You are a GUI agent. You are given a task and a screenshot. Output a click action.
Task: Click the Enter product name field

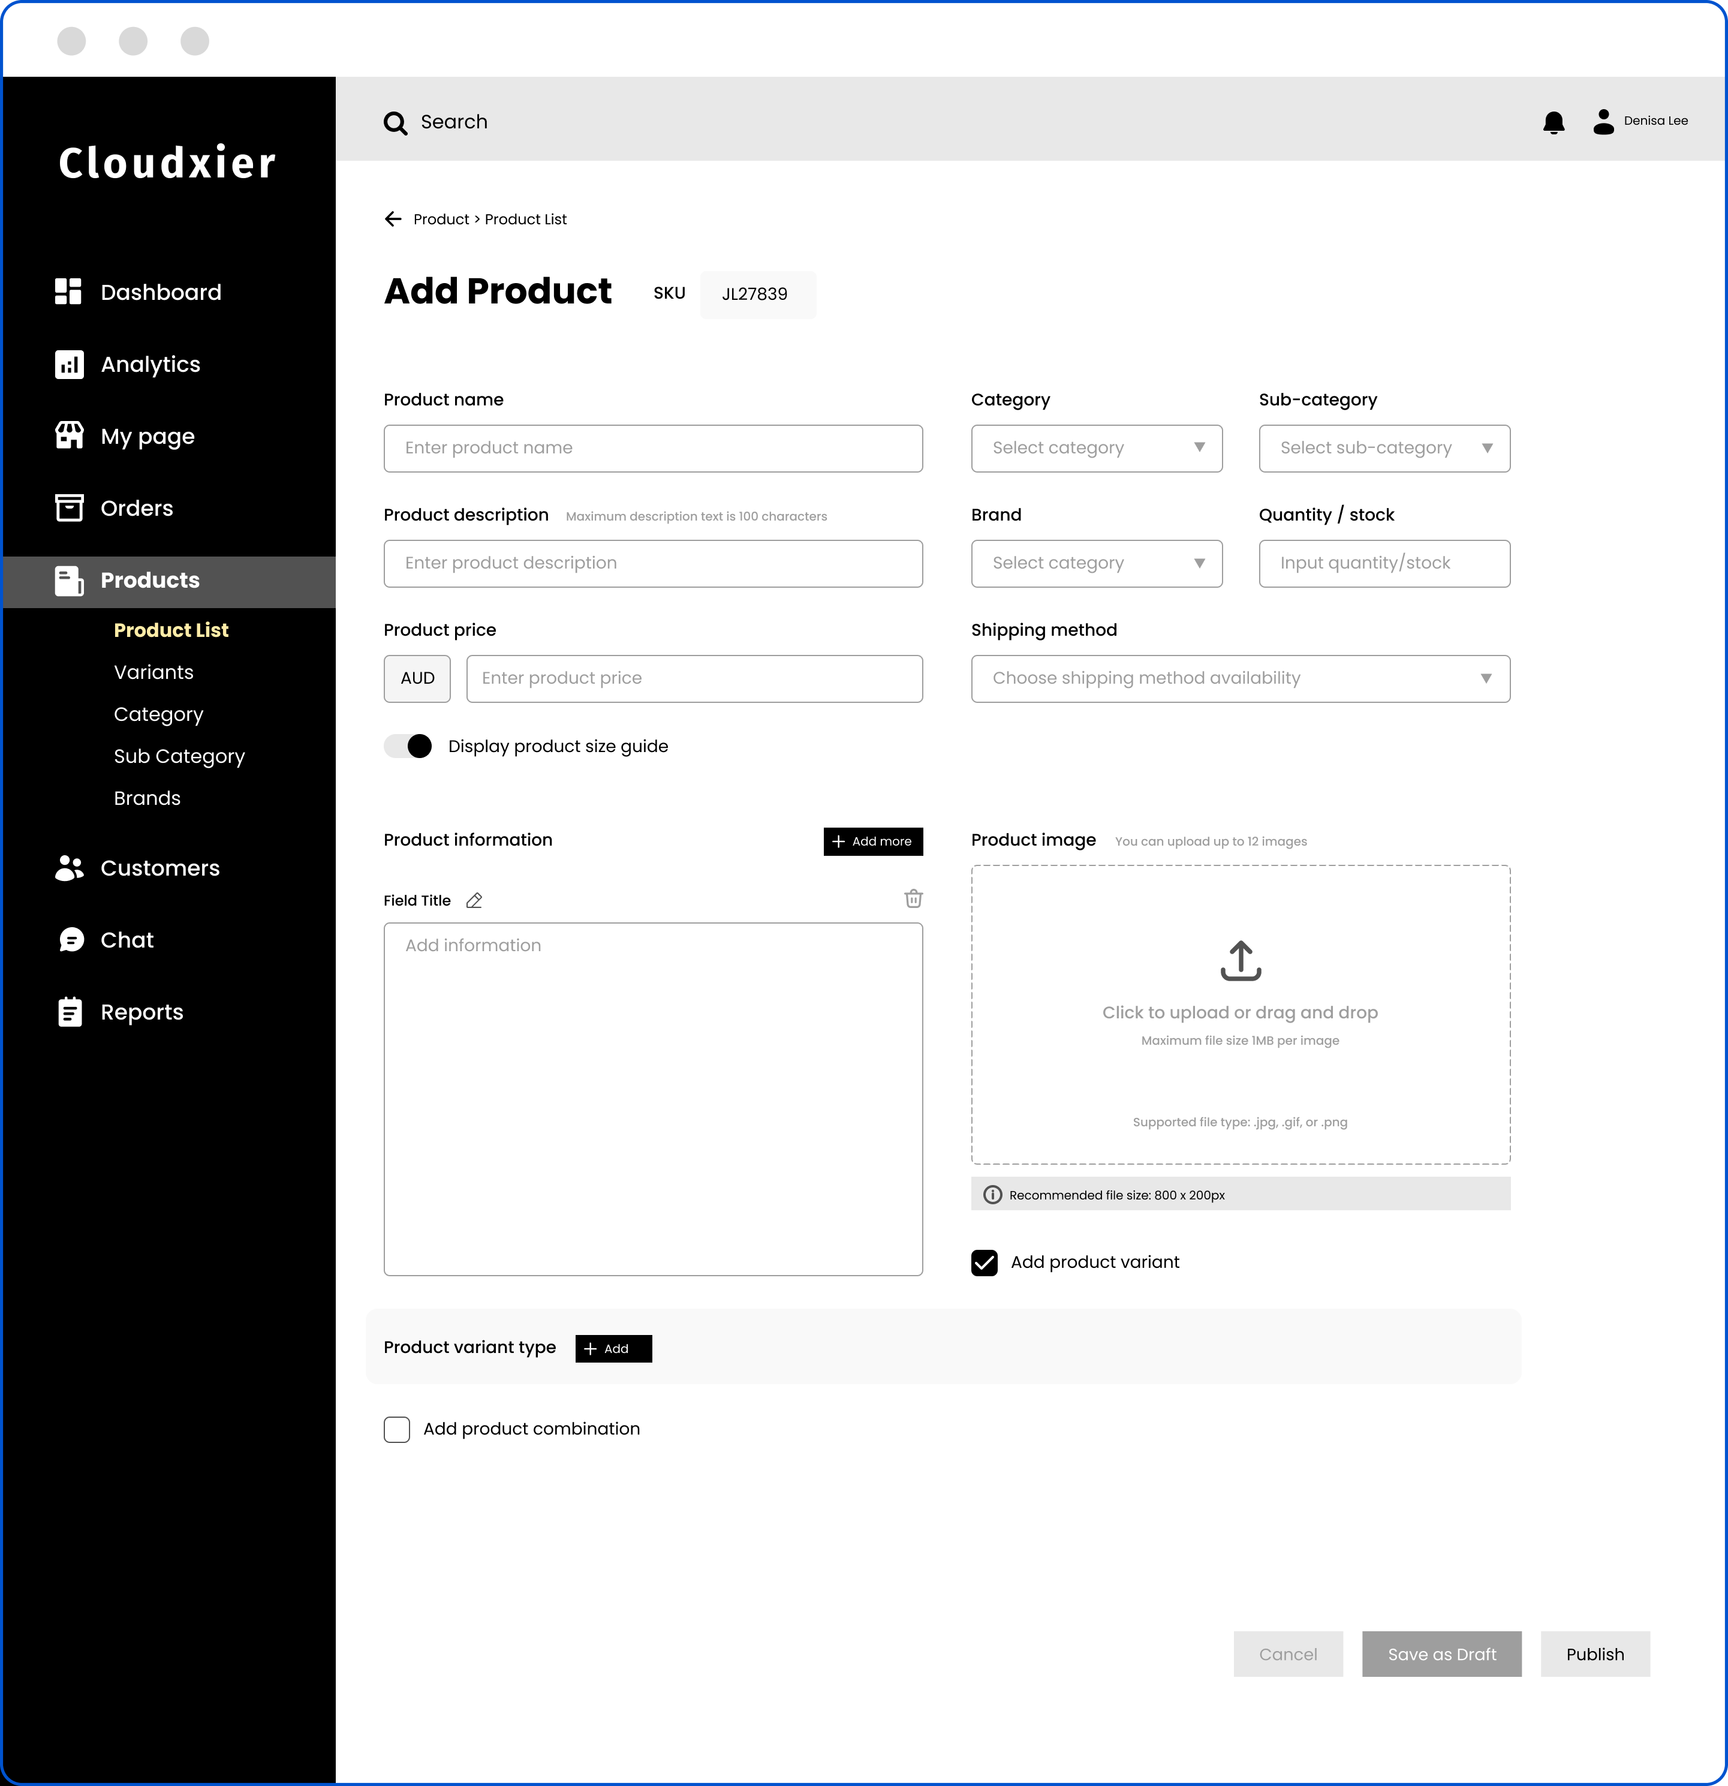point(652,449)
